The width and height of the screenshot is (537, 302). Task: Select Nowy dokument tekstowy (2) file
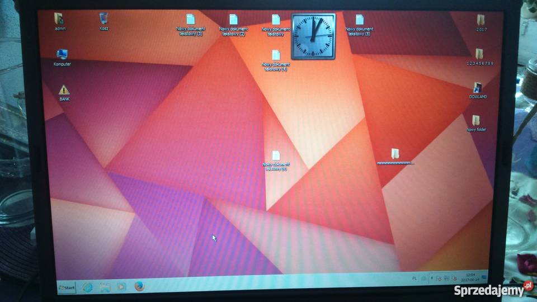(234, 20)
